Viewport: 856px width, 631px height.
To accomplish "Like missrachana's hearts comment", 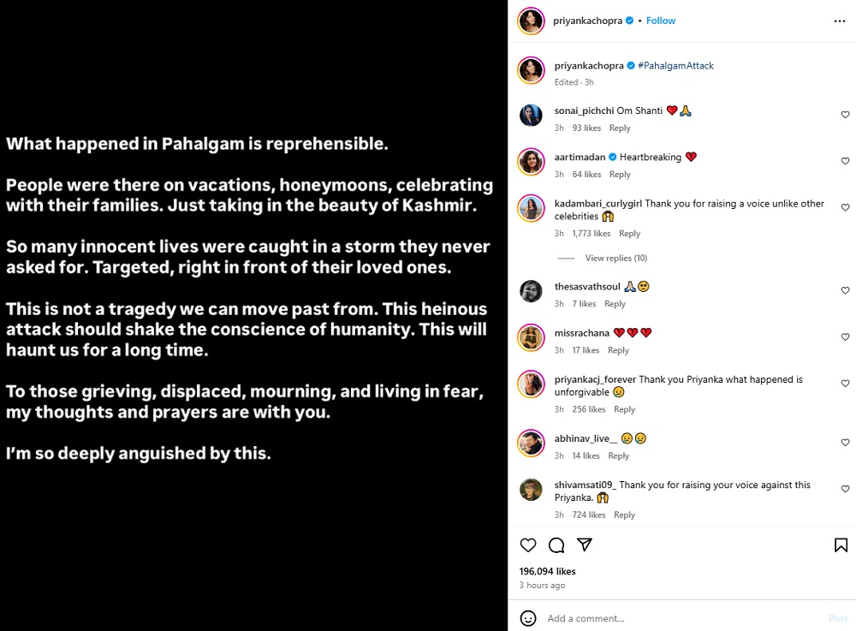I will tap(845, 337).
